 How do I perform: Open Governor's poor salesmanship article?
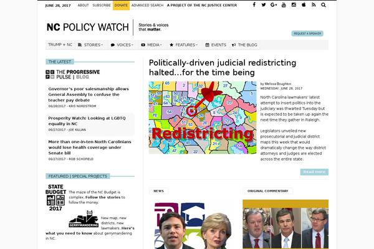(89, 95)
